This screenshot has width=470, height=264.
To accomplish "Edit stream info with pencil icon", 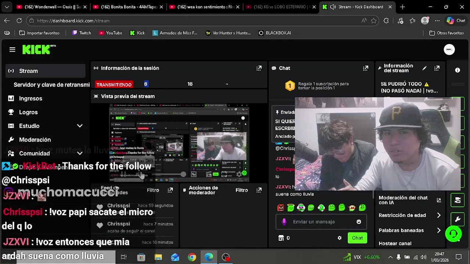I will [424, 68].
